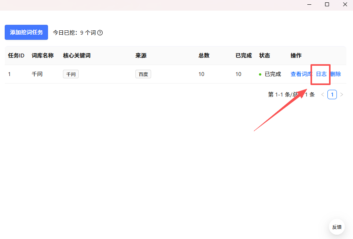
Task: Open the 查看词库 link for task 1
Action: pos(301,74)
